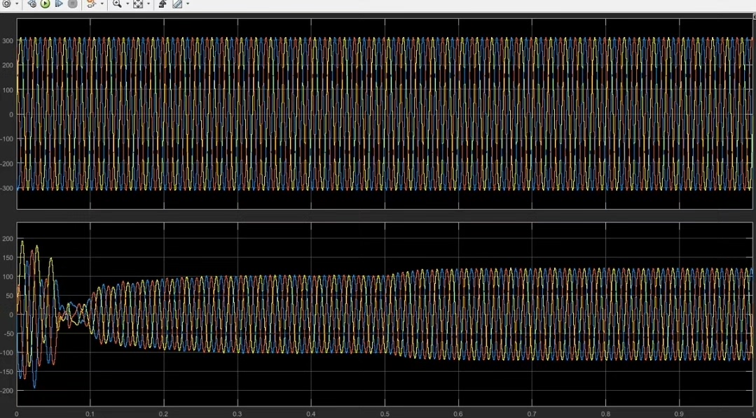Click the triggers icon
756x418 pixels.
(163, 4)
